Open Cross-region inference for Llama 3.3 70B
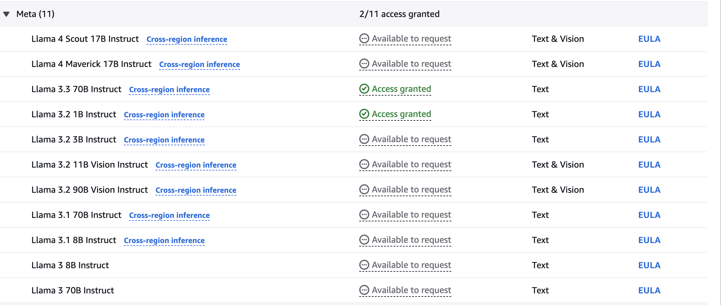This screenshot has width=721, height=305. (x=169, y=90)
